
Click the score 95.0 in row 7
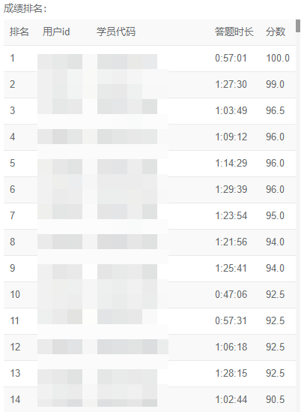point(275,215)
